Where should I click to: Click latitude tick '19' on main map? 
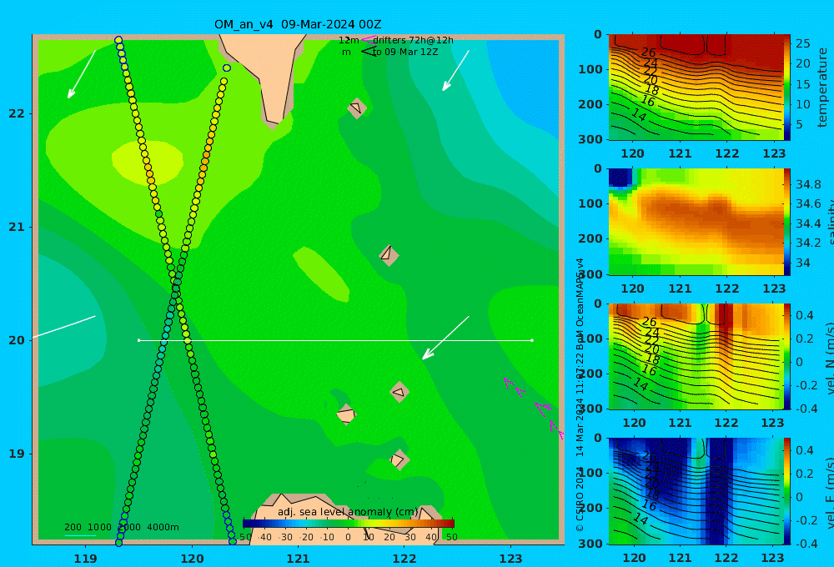click(17, 454)
